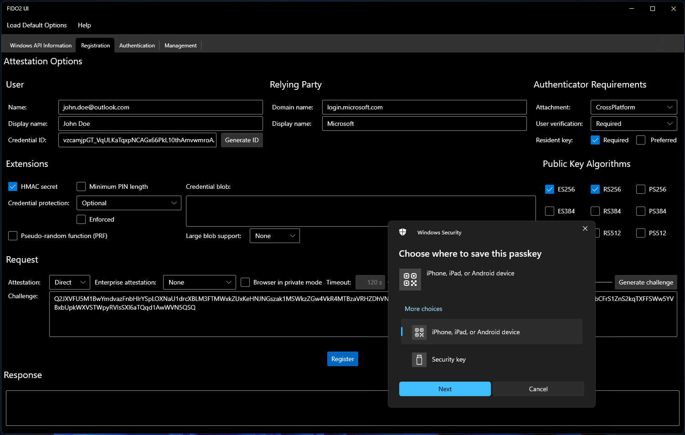Image resolution: width=685 pixels, height=435 pixels.
Task: Click the More choices link
Action: (x=423, y=309)
